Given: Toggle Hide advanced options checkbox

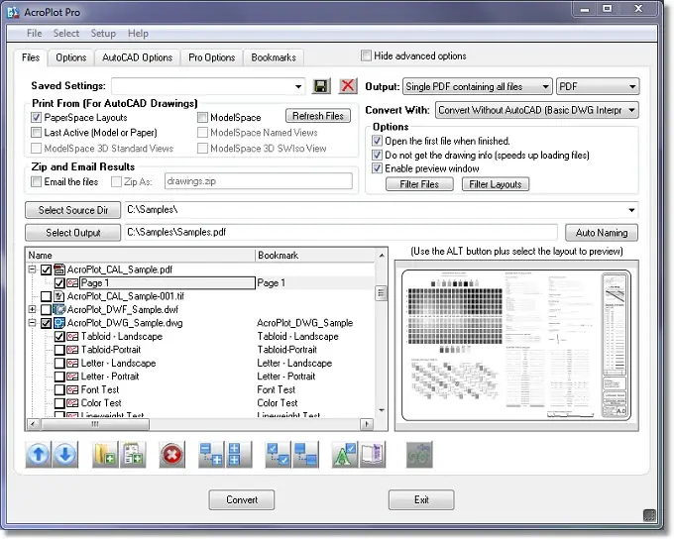Looking at the screenshot, I should [366, 55].
